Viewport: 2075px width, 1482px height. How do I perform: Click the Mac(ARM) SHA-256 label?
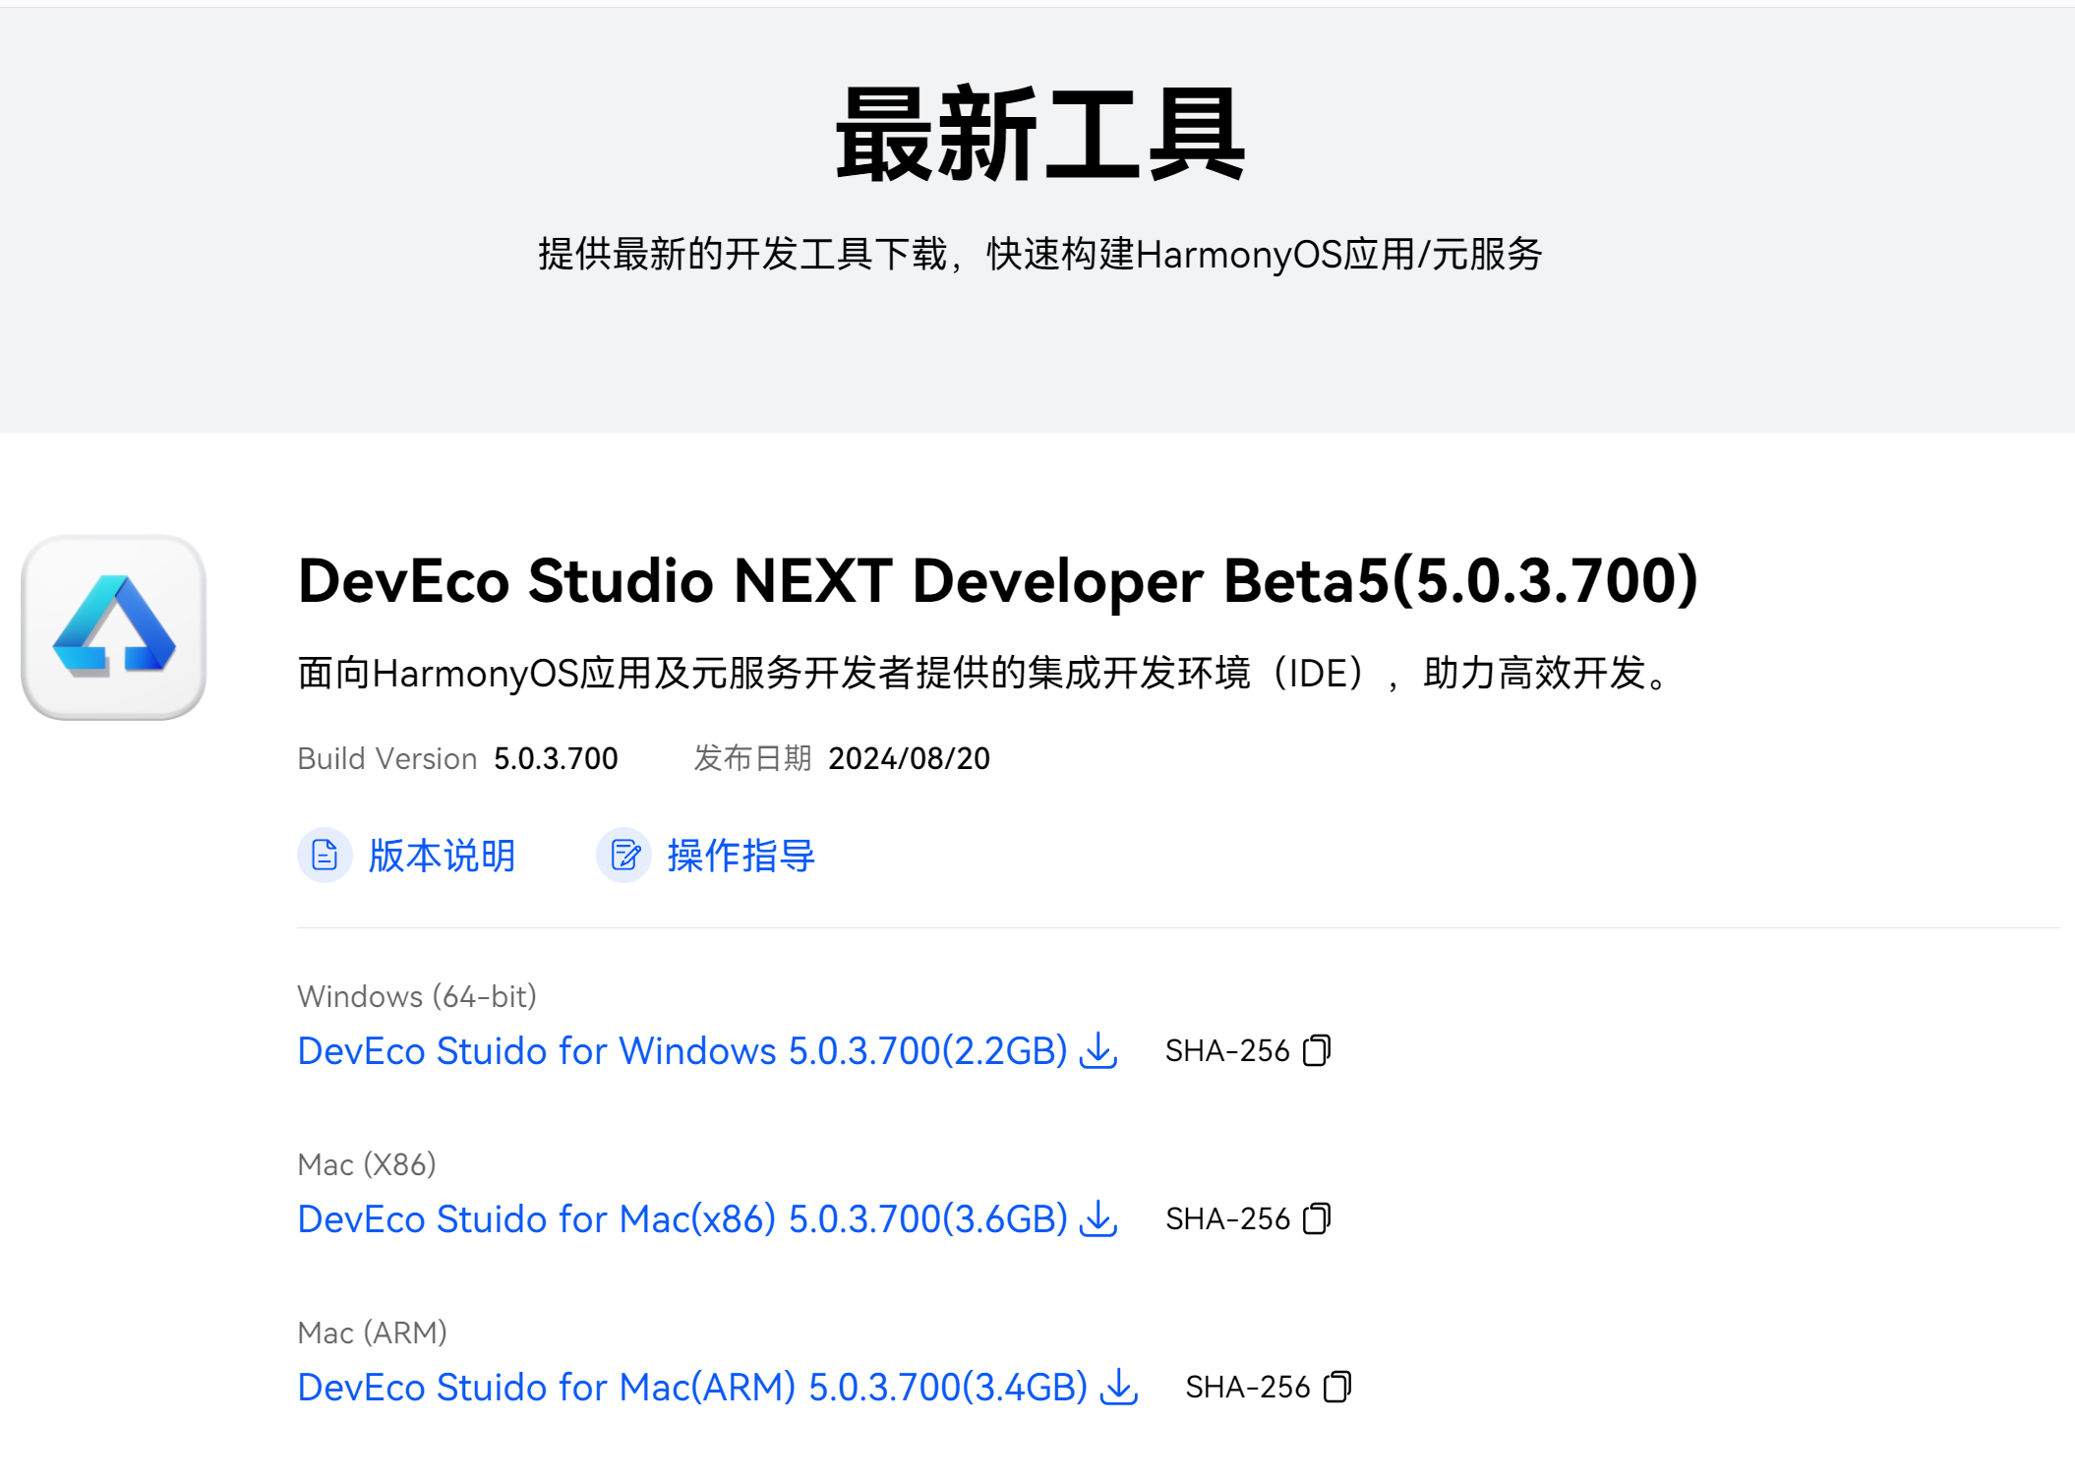point(1247,1388)
